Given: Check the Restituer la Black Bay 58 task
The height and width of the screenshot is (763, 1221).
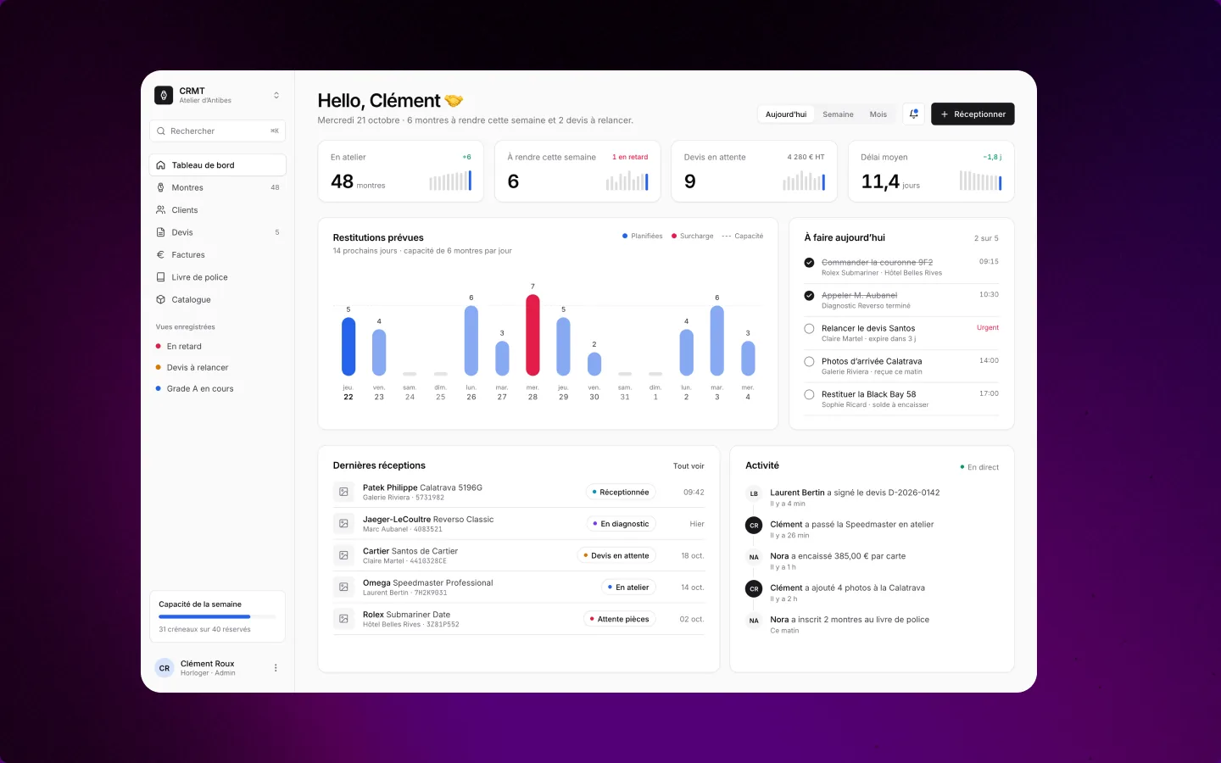Looking at the screenshot, I should [x=809, y=395].
